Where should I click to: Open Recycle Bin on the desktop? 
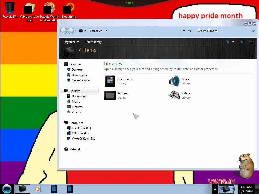pyautogui.click(x=10, y=9)
